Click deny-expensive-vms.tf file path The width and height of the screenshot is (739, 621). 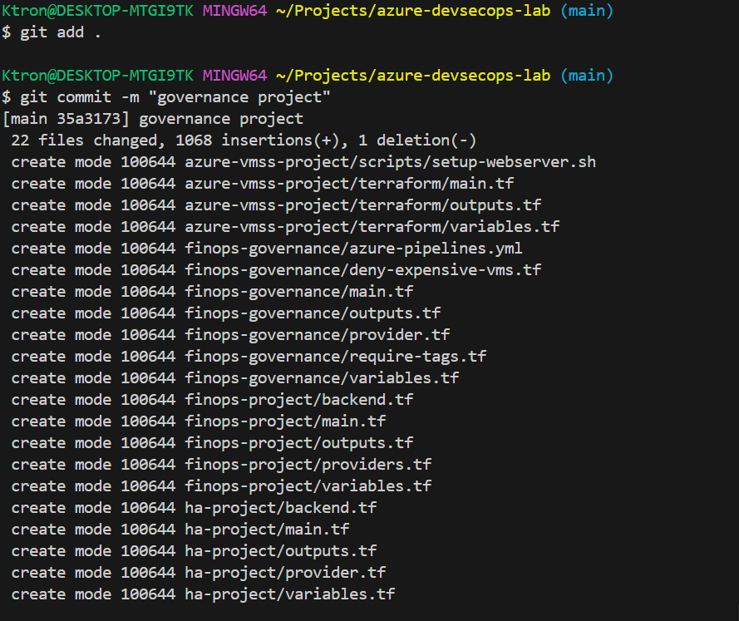(x=362, y=270)
